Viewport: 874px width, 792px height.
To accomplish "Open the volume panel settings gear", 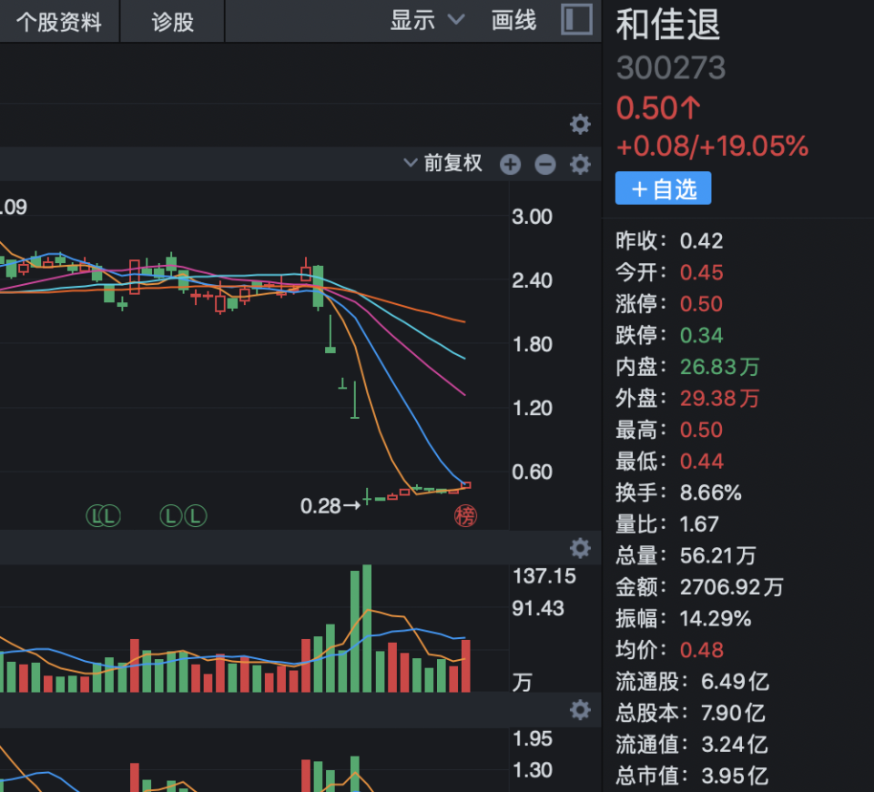I will click(x=580, y=548).
